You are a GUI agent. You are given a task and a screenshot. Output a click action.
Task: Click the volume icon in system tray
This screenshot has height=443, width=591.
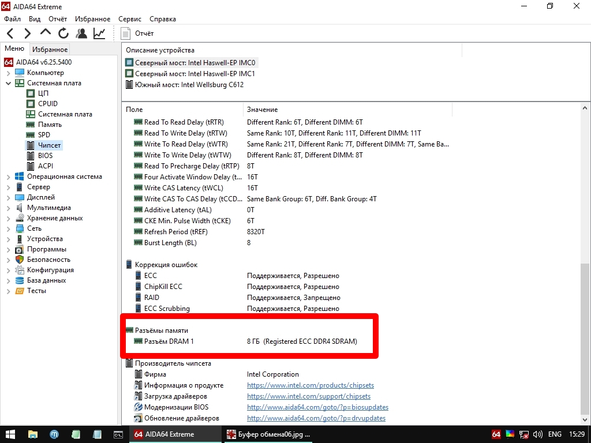click(x=538, y=434)
